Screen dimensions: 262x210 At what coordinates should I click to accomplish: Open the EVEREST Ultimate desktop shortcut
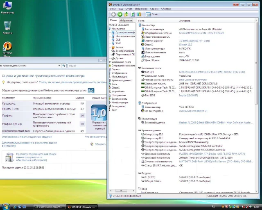(7, 49)
